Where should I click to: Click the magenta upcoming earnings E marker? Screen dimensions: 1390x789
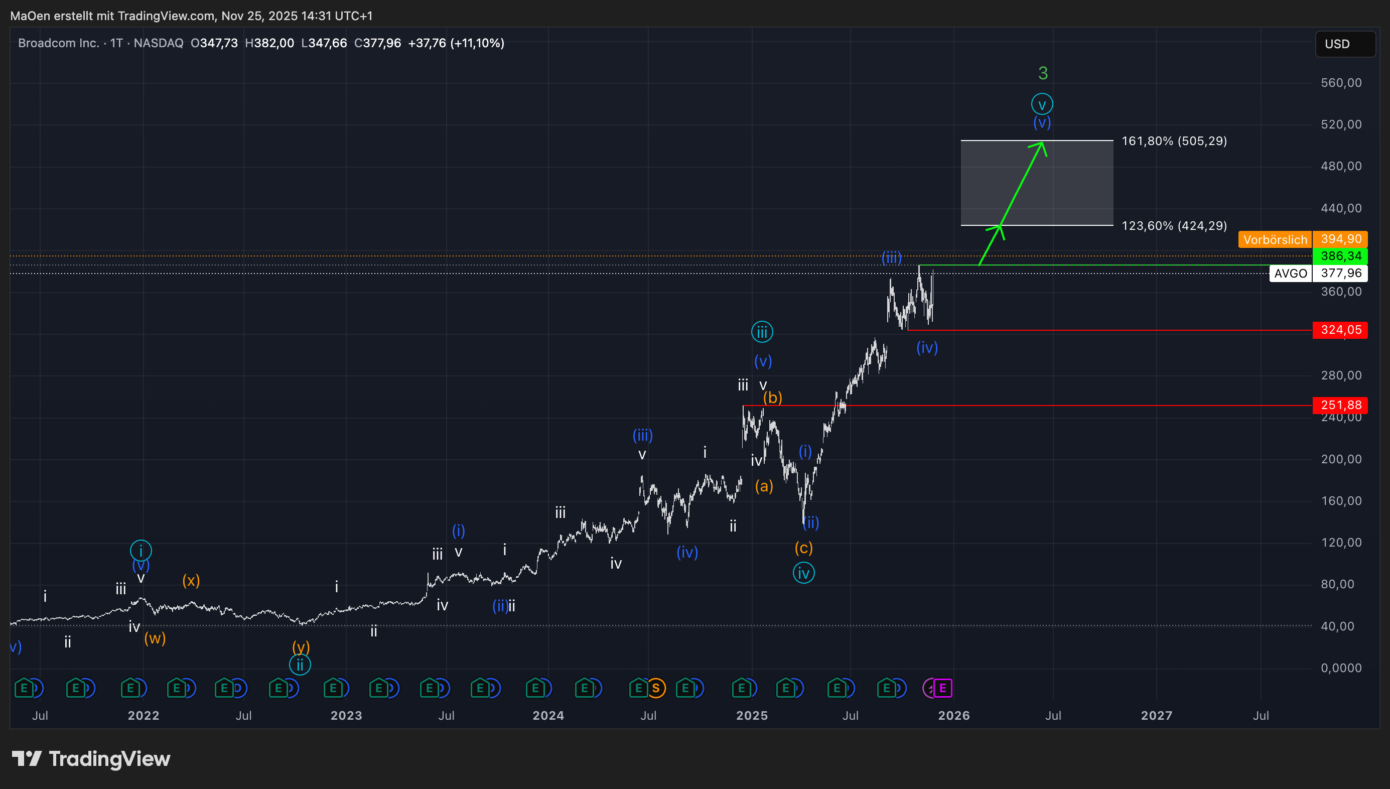(x=942, y=688)
